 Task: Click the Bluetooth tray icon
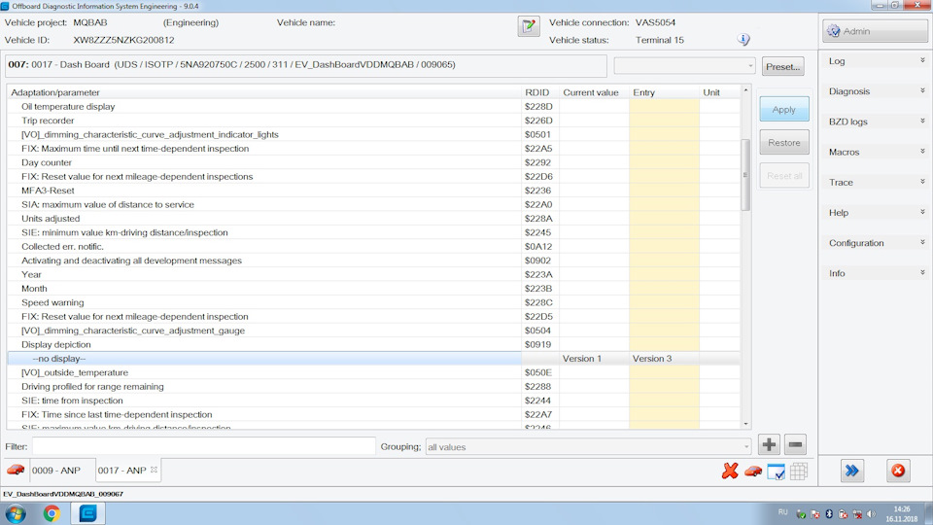coord(829,513)
